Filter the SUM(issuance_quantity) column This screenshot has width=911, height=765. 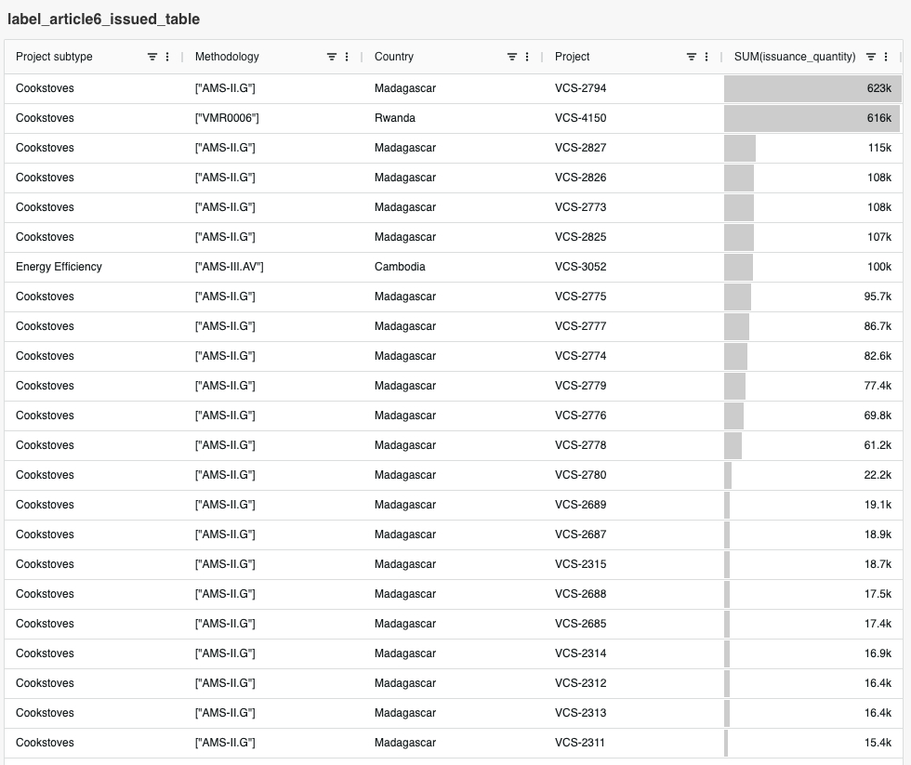click(x=871, y=57)
